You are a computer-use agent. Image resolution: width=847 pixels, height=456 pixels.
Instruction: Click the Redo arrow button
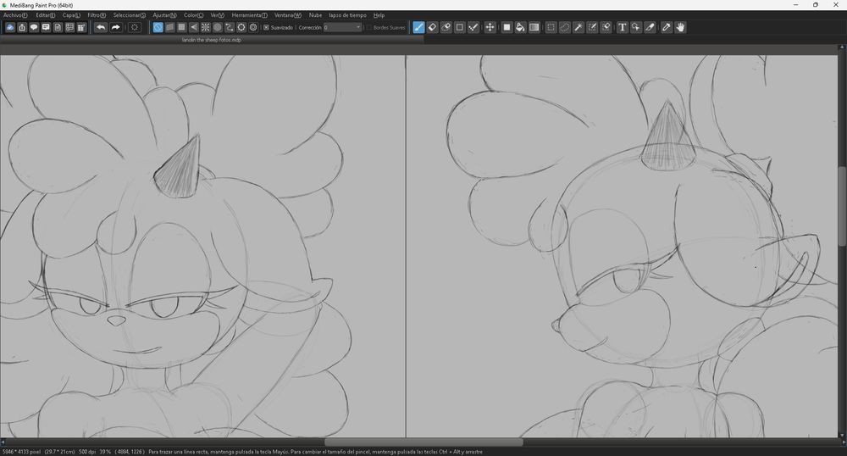click(x=115, y=27)
